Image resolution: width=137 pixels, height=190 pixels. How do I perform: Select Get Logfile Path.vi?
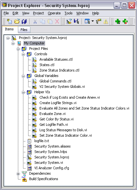[x=53, y=125]
